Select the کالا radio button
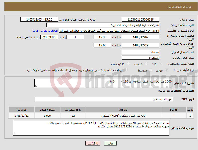Image resolution: width=198 pixels, height=150 pixels. (x=161, y=64)
